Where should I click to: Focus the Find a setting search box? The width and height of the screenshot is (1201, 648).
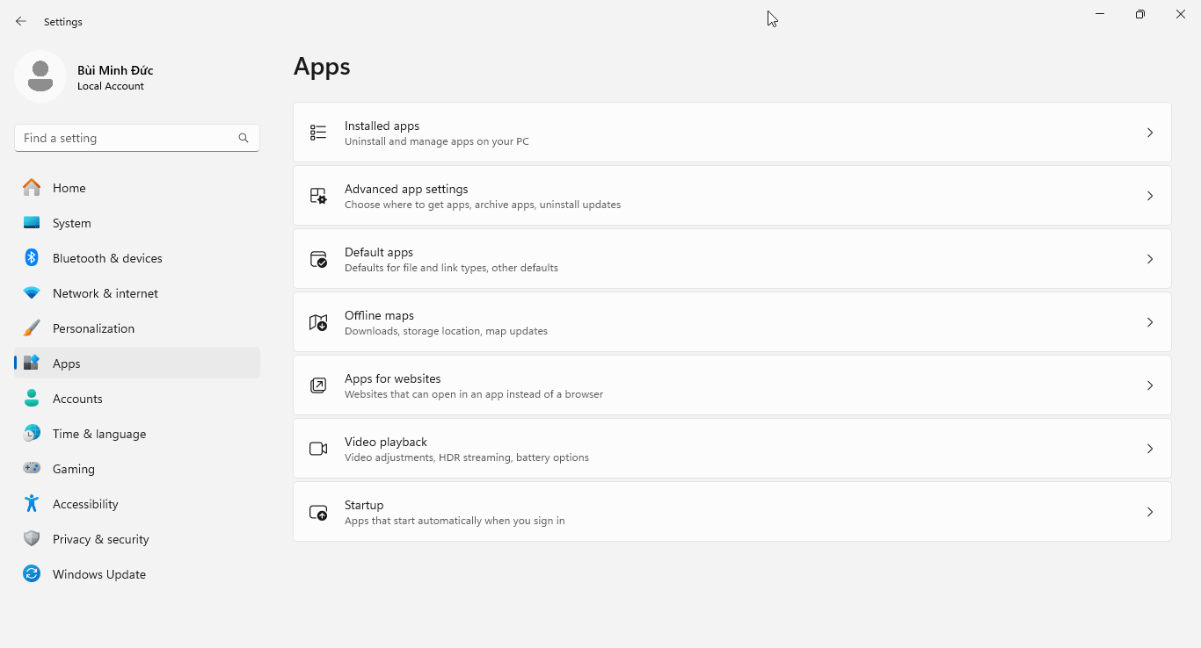point(127,138)
